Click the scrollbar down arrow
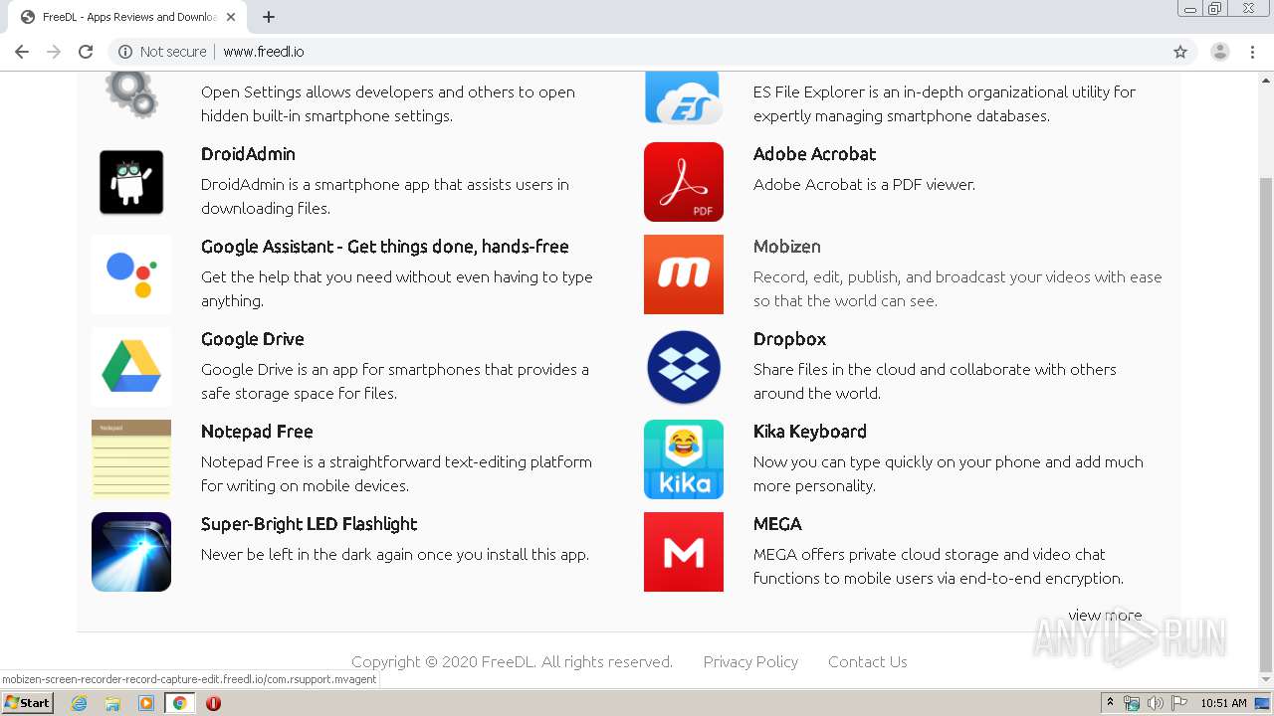The height and width of the screenshot is (716, 1274). (1266, 680)
